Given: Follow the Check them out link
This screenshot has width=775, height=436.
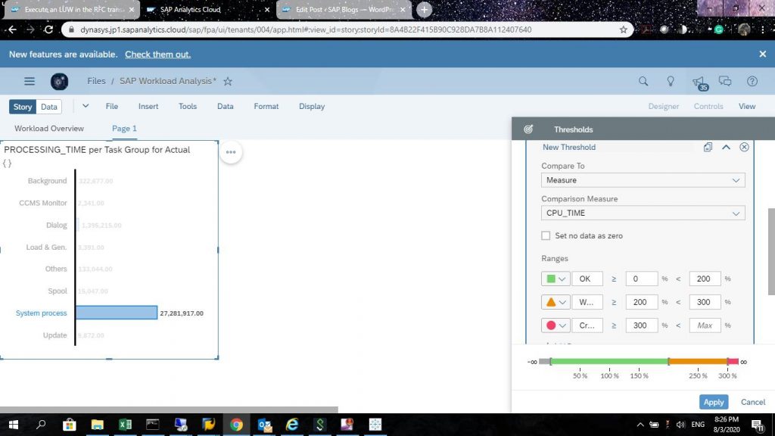Looking at the screenshot, I should [x=157, y=54].
